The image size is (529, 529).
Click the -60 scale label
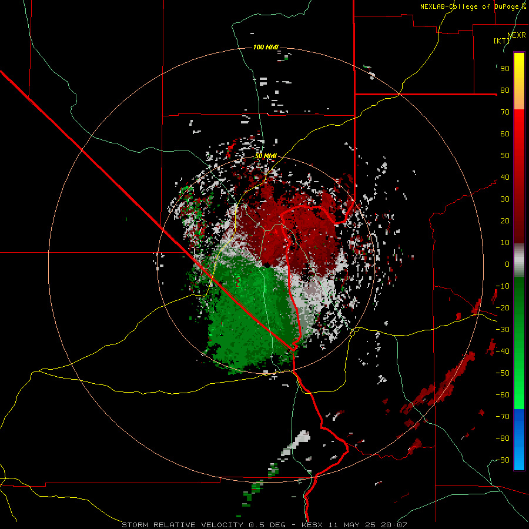[503, 395]
